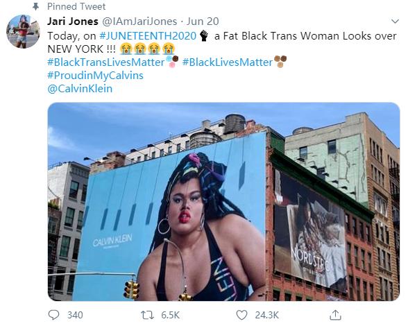408x326 pixels.
Task: Like the tweet with heart icon
Action: click(241, 315)
